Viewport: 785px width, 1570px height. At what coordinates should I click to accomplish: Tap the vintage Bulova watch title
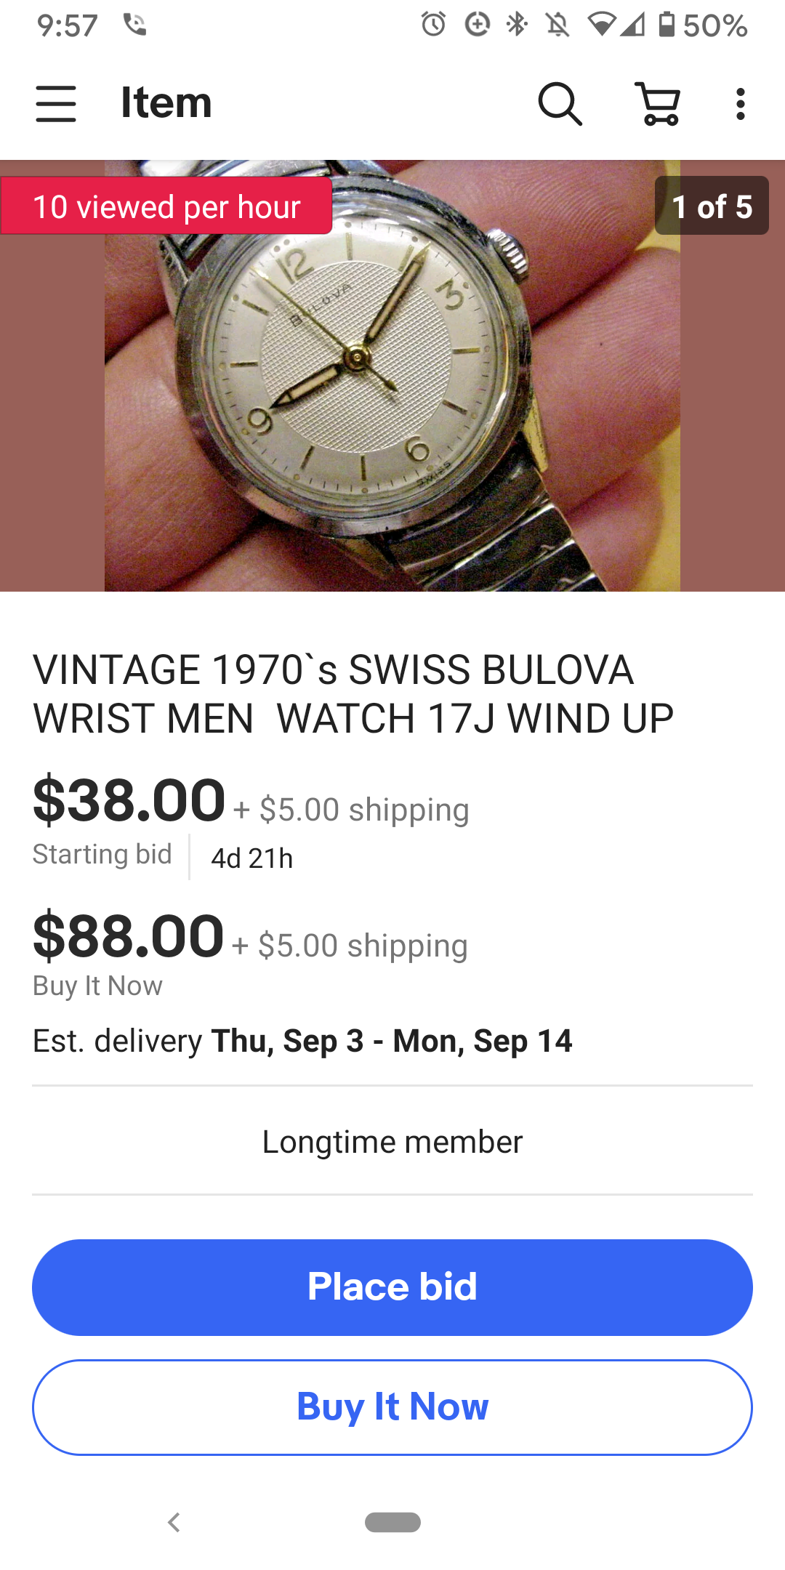[353, 693]
